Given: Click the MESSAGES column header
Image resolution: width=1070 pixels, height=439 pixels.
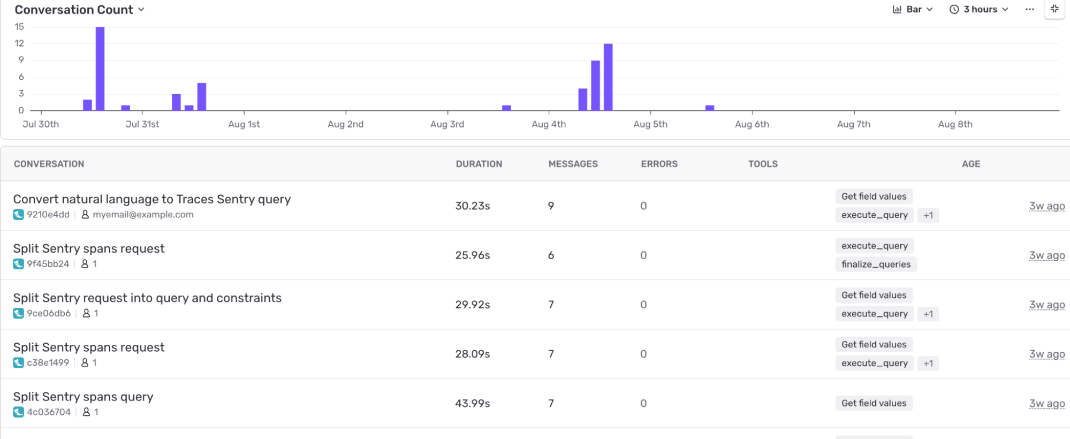Looking at the screenshot, I should pos(573,164).
